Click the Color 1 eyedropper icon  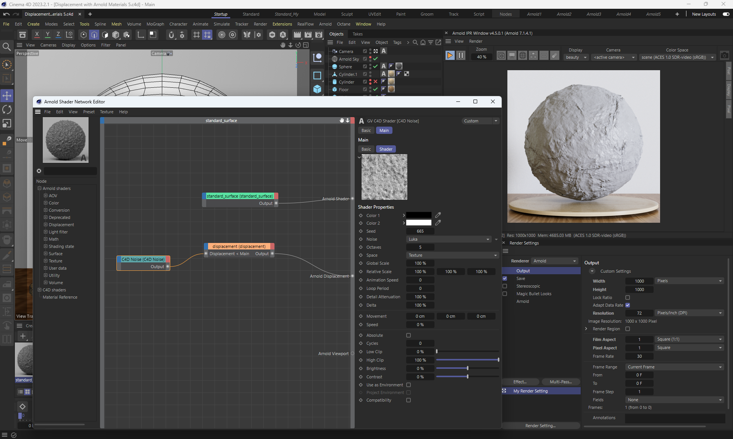pos(438,215)
